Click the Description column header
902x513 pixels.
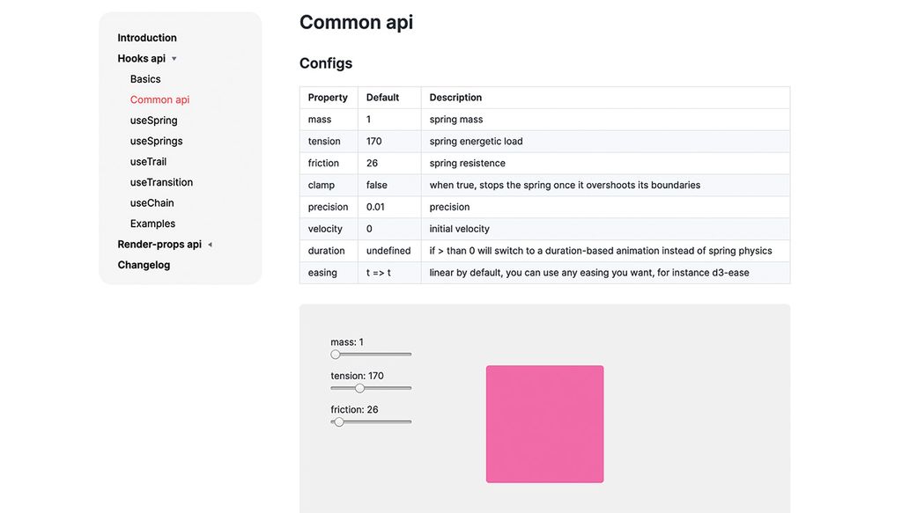(x=455, y=97)
